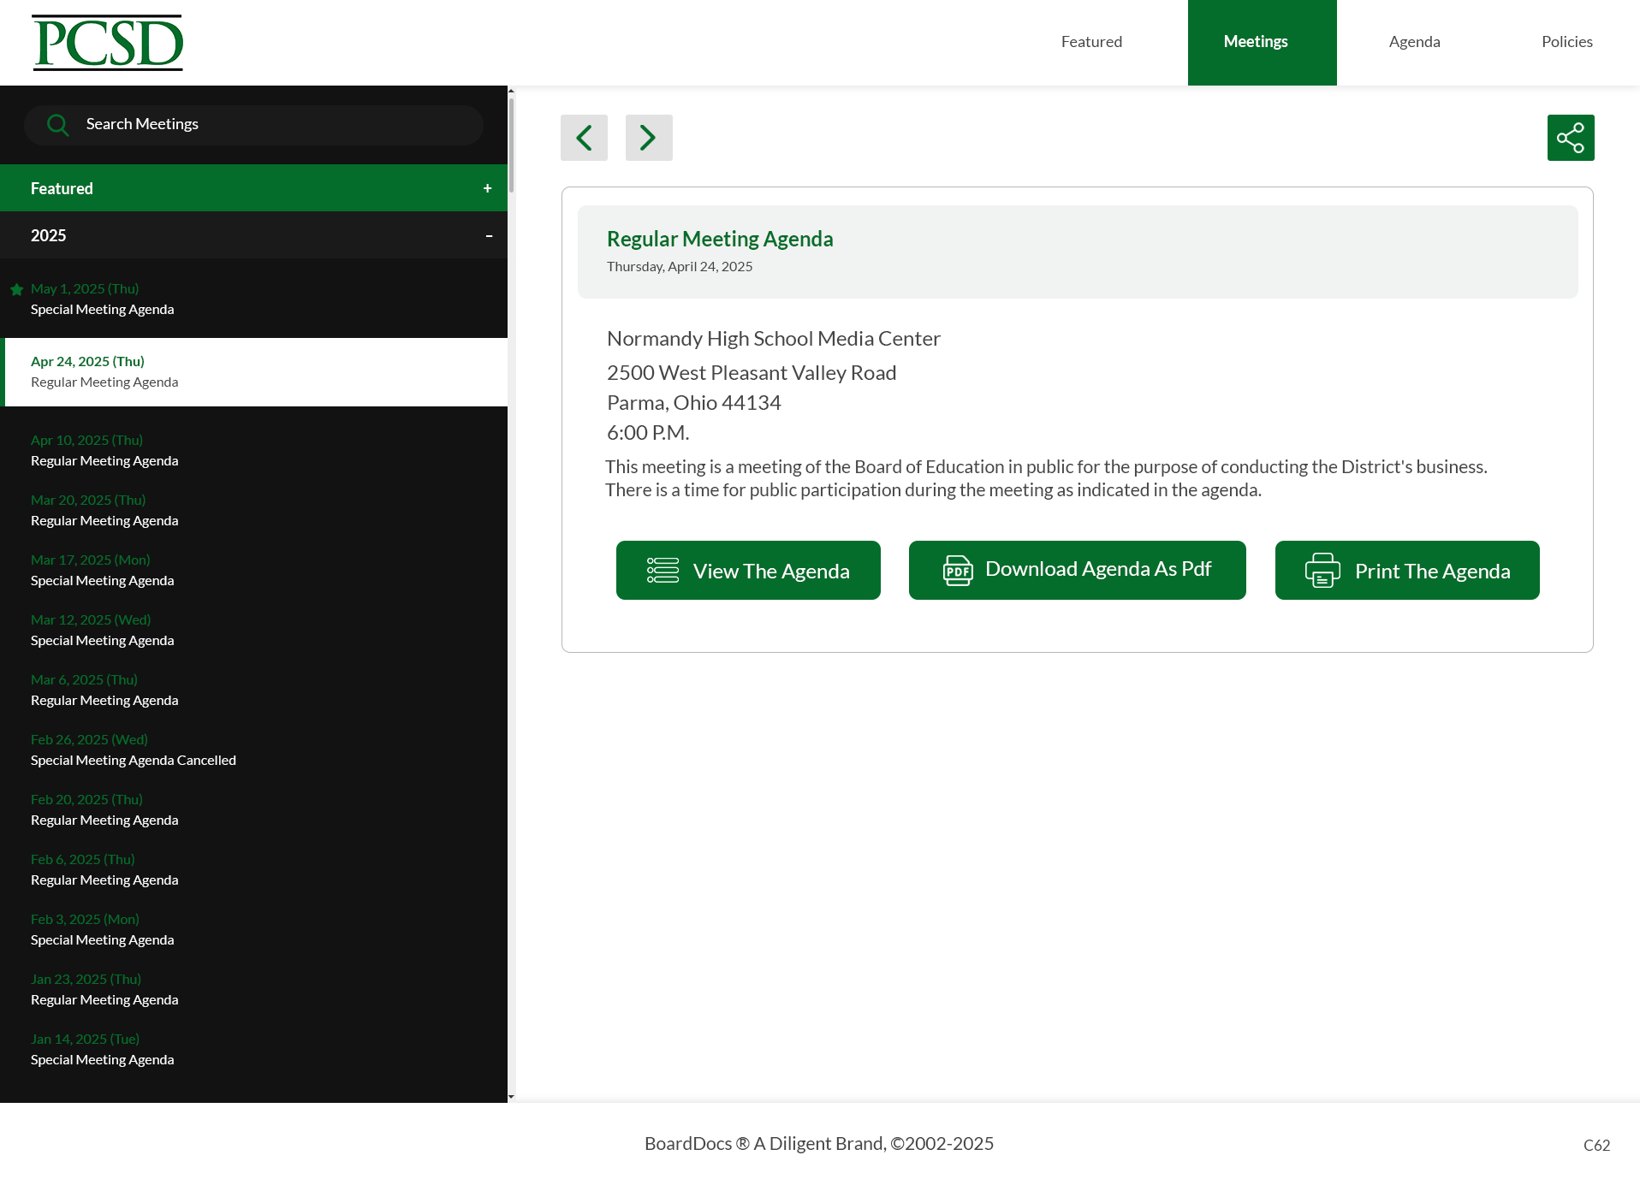1640x1179 pixels.
Task: Click the printer icon on print button
Action: [x=1322, y=570]
